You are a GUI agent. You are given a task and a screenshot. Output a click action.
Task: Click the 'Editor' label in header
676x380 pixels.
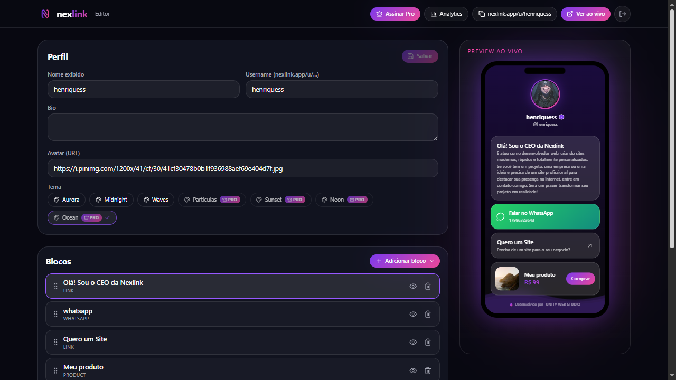102,14
